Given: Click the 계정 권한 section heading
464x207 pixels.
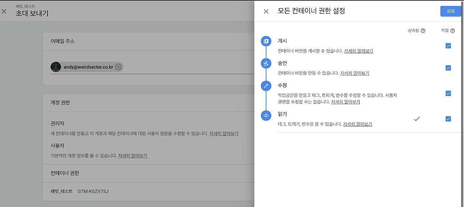Looking at the screenshot, I should point(60,103).
